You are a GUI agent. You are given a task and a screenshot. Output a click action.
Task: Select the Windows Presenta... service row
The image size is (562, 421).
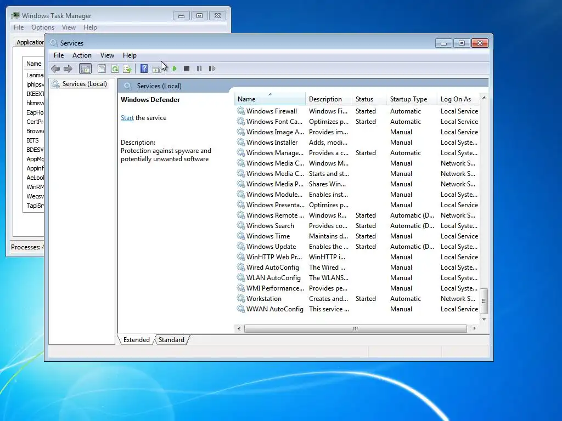click(357, 205)
